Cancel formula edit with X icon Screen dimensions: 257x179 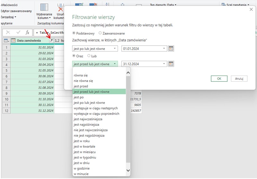click(x=8, y=32)
